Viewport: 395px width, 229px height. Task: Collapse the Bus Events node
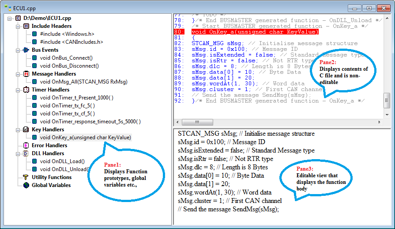point(18,50)
